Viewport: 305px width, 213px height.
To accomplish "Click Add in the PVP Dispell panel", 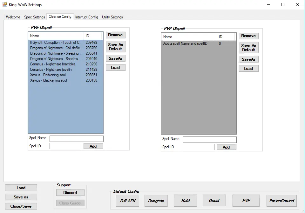I will (227, 147).
